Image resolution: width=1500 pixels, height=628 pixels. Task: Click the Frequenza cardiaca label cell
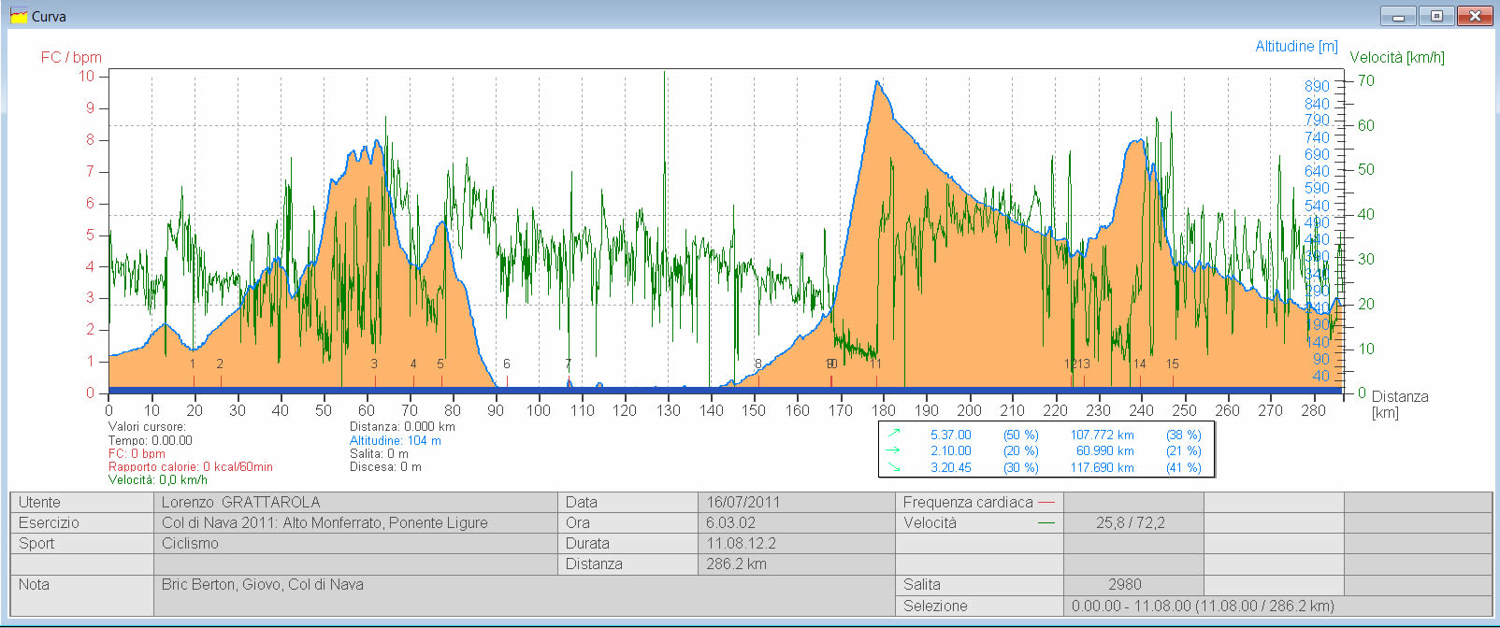click(x=979, y=502)
